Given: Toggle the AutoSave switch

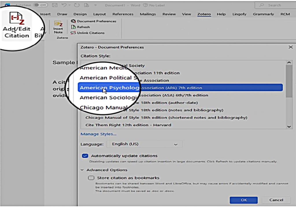Looking at the screenshot, I should (x=40, y=5).
